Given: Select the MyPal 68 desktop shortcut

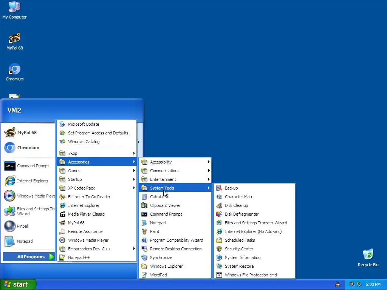Looking at the screenshot, I should [x=15, y=41].
